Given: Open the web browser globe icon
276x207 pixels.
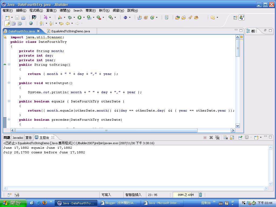Looking at the screenshot, I should (x=31, y=23).
